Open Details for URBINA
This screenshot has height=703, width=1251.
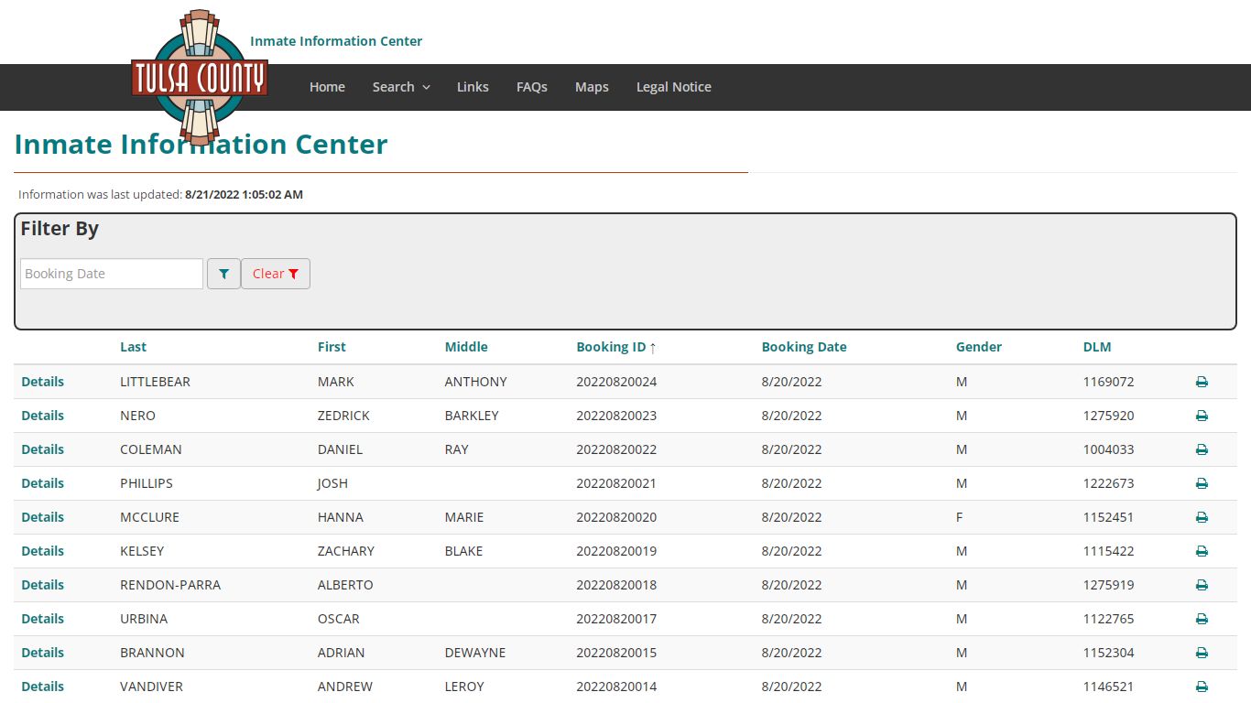point(43,619)
